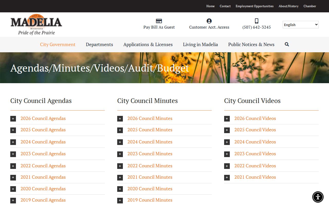Open the Departments menu
This screenshot has height=206, width=329.
(99, 45)
